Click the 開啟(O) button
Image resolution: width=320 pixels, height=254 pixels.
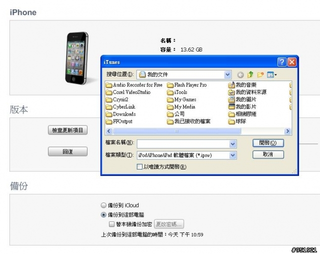click(268, 143)
